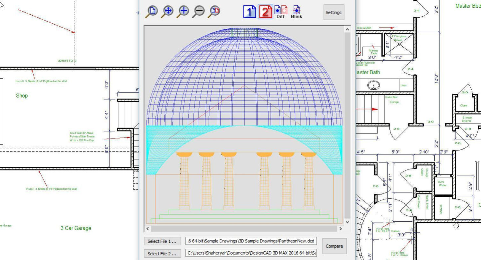Click the PantheonNew.dcd path field
This screenshot has height=260, width=481.
[x=250, y=241]
